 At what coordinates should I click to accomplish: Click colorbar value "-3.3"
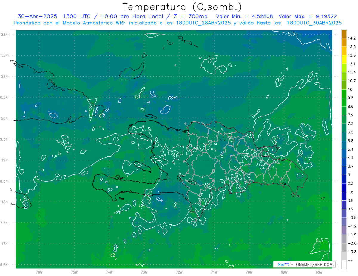pyautogui.click(x=352, y=252)
